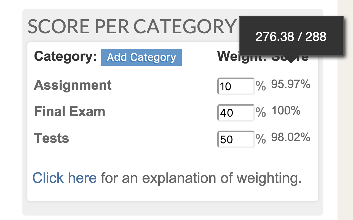
Task: Select the Final Exam weight field
Action: [236, 113]
